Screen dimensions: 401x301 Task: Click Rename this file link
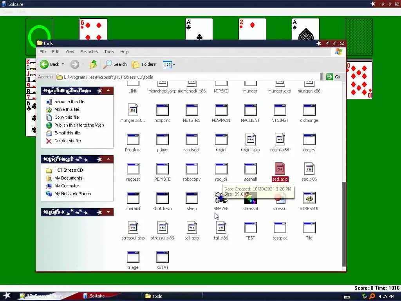[x=69, y=102]
